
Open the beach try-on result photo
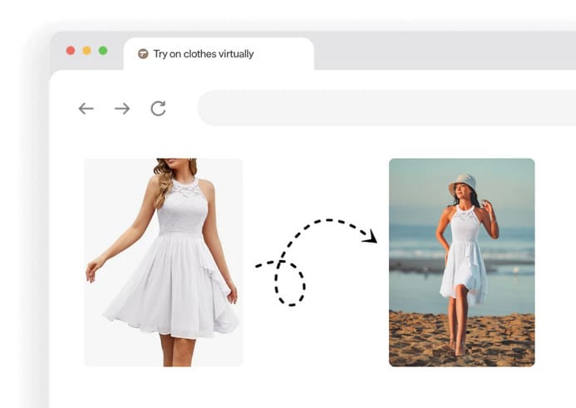pos(462,263)
